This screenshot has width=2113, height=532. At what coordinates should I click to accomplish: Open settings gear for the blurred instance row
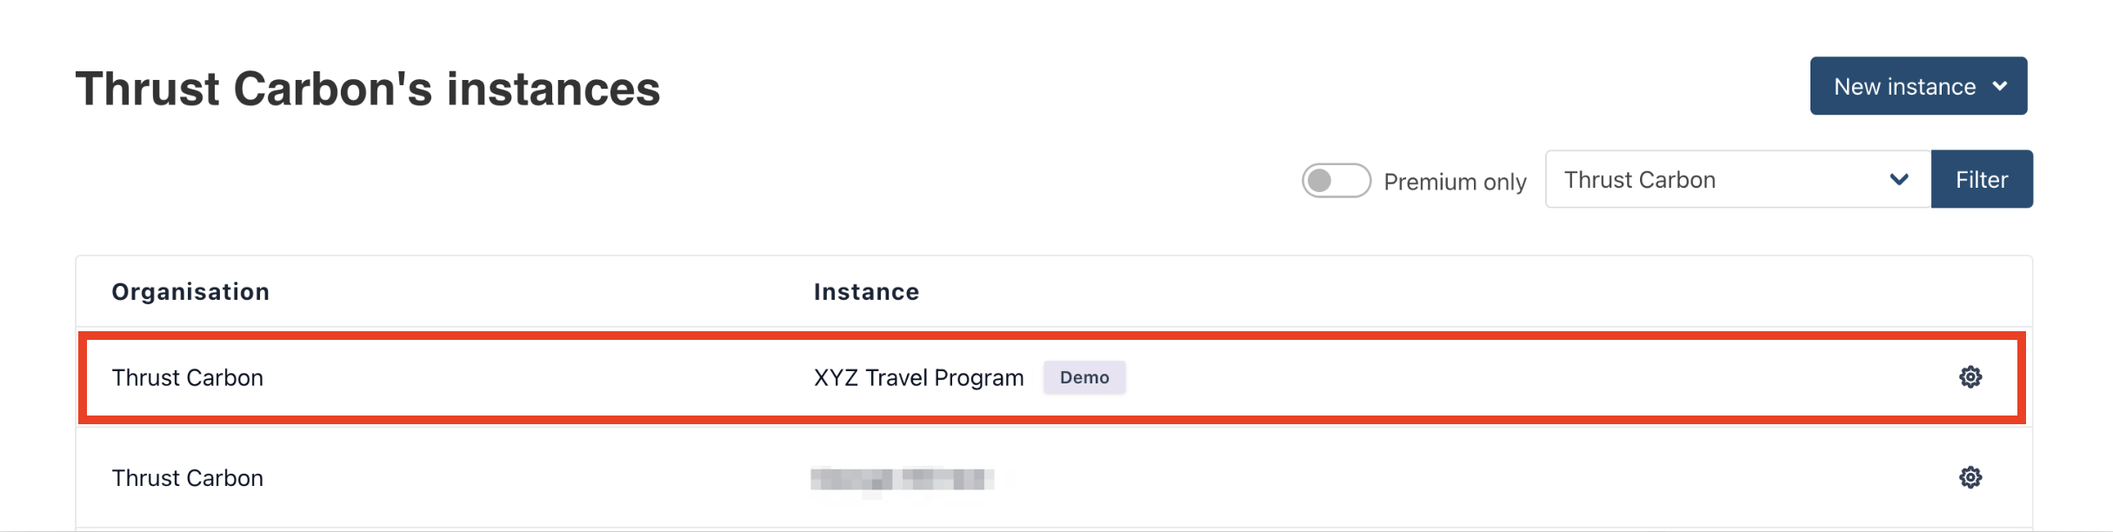click(x=1970, y=477)
